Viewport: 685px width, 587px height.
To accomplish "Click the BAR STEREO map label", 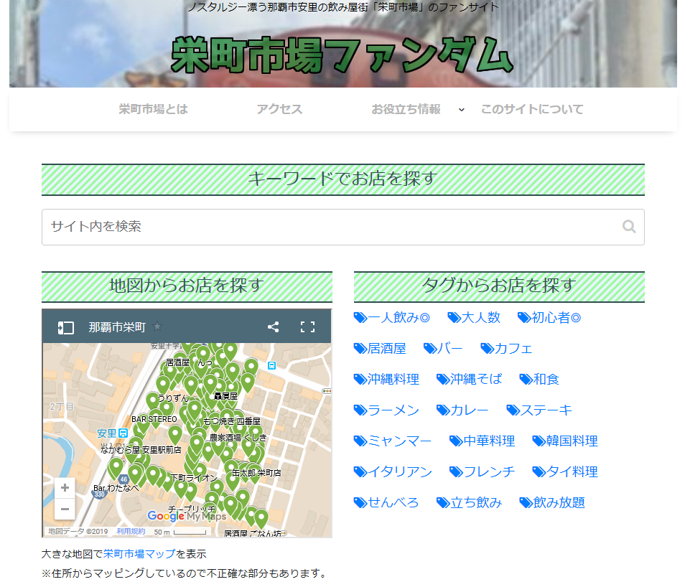I will click(x=154, y=419).
